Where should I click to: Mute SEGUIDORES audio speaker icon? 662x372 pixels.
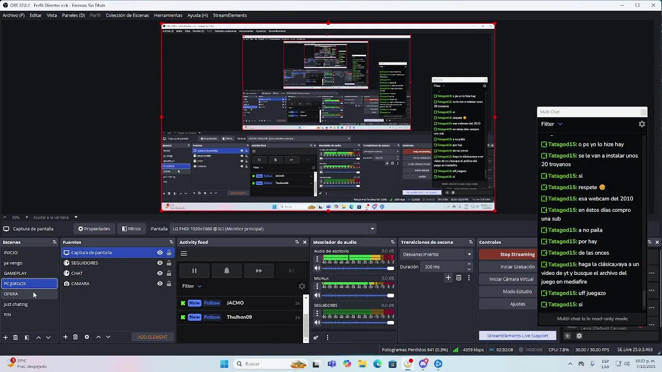pos(317,322)
